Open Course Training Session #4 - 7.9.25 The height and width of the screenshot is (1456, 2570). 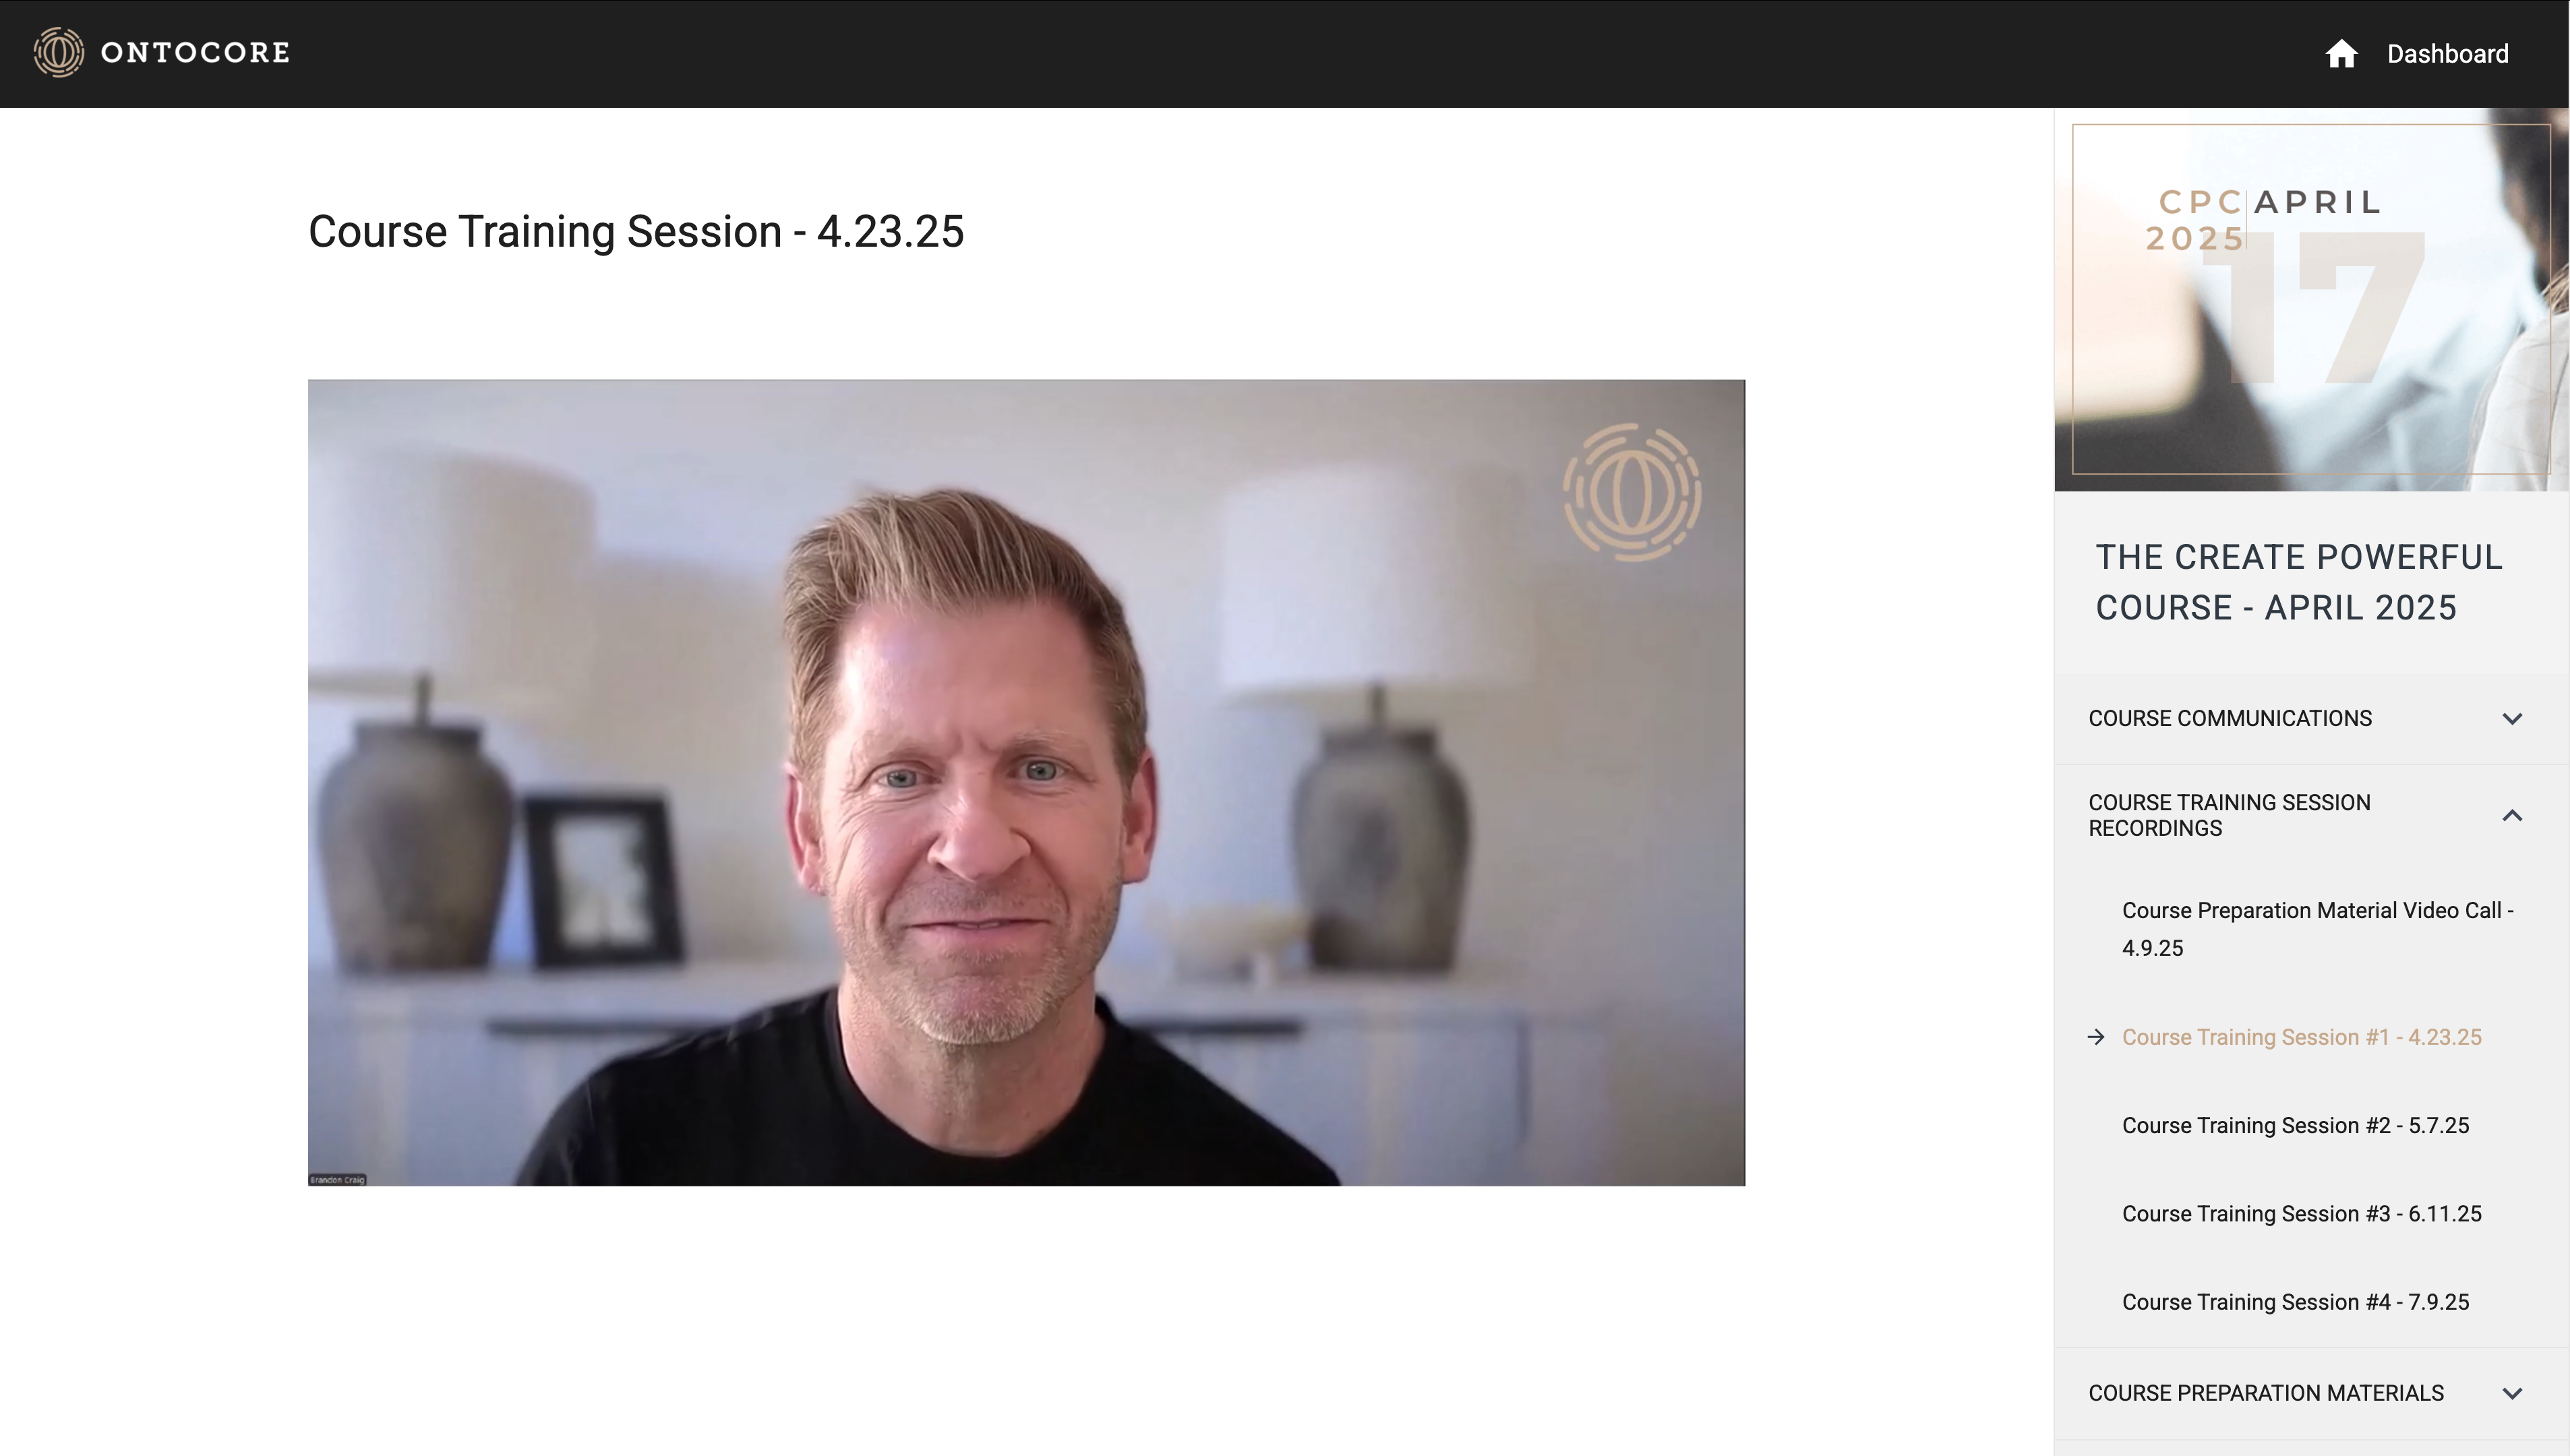click(x=2295, y=1302)
